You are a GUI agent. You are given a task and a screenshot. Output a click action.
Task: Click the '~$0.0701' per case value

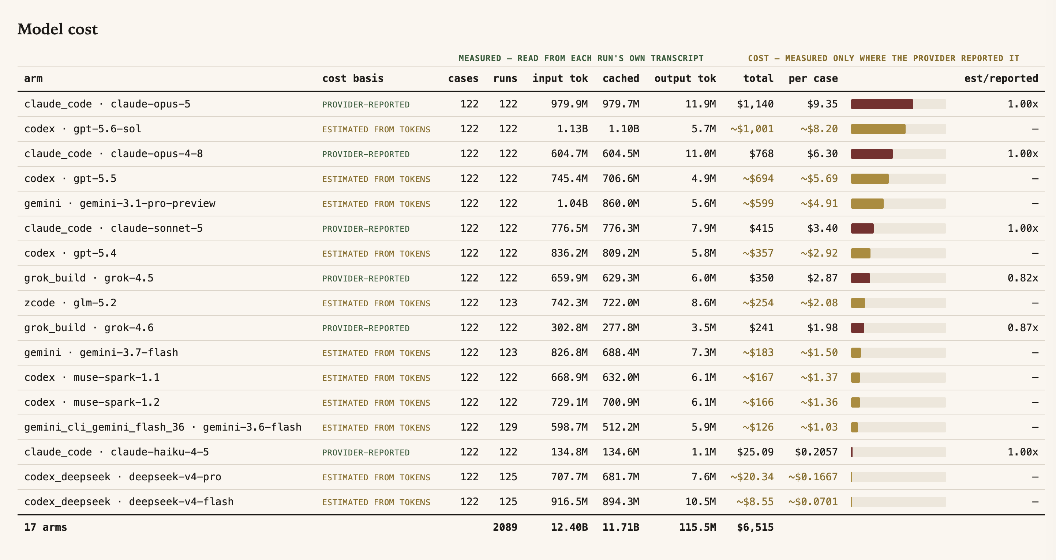813,502
